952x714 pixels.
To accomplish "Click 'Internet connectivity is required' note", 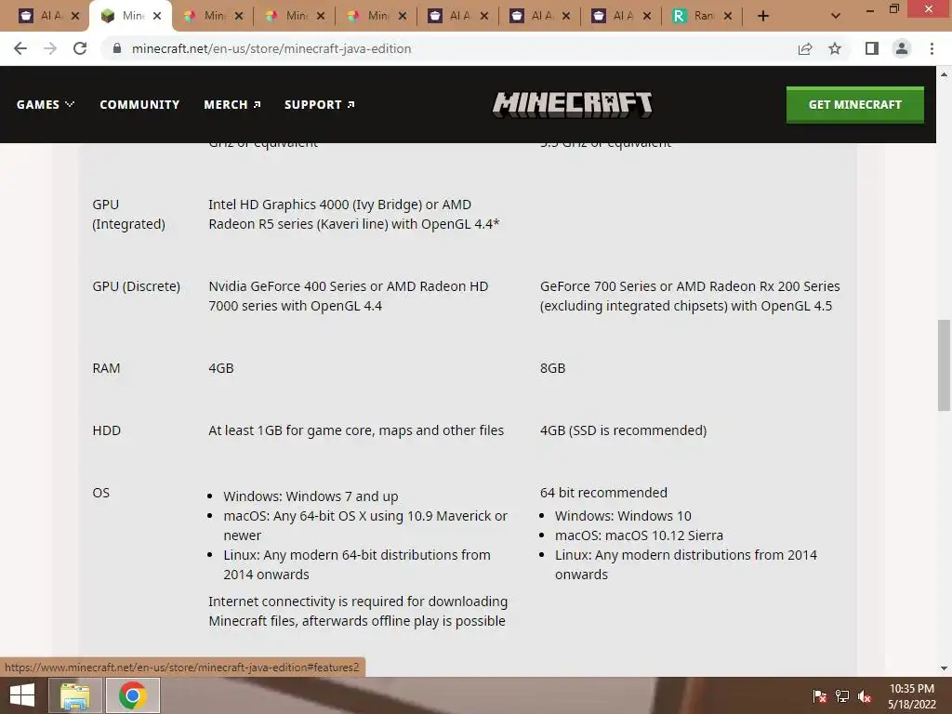I will tap(358, 611).
